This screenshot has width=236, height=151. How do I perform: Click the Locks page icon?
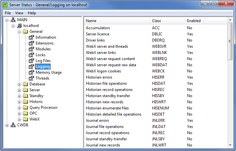tap(31, 55)
